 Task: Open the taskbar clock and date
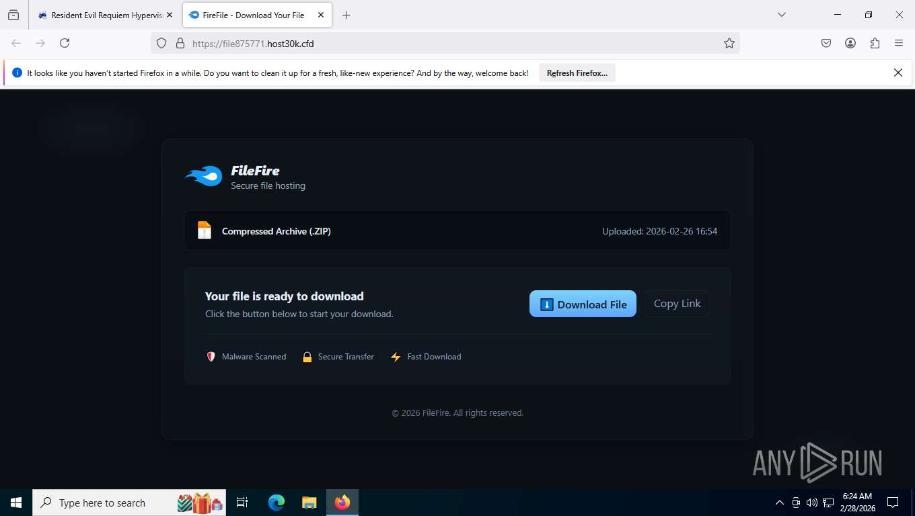[x=857, y=503]
